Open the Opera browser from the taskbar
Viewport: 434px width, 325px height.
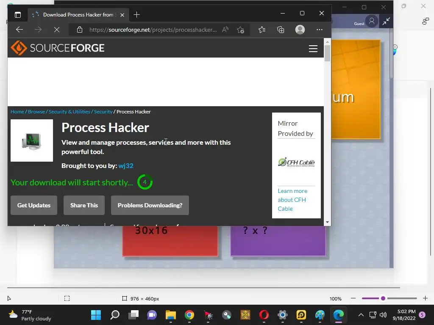(x=264, y=315)
